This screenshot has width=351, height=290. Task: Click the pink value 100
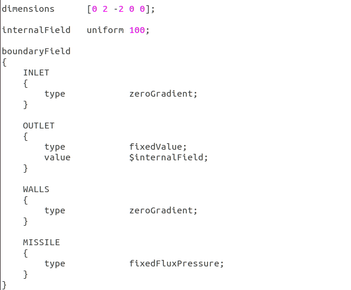137,30
